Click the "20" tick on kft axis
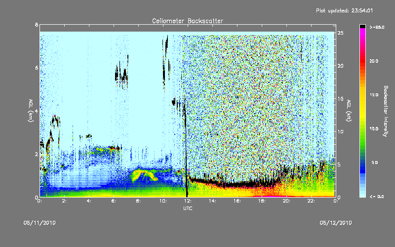Image resolution: width=395 pixels, height=247 pixels. point(340,66)
